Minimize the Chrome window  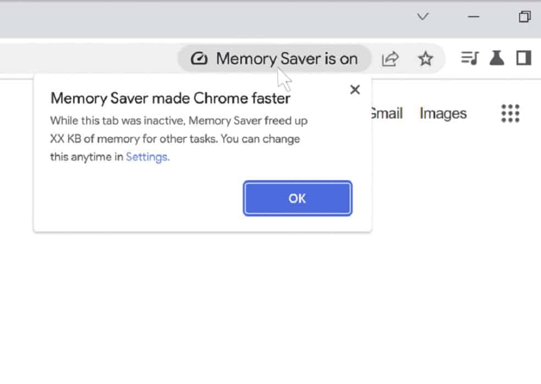click(x=473, y=16)
